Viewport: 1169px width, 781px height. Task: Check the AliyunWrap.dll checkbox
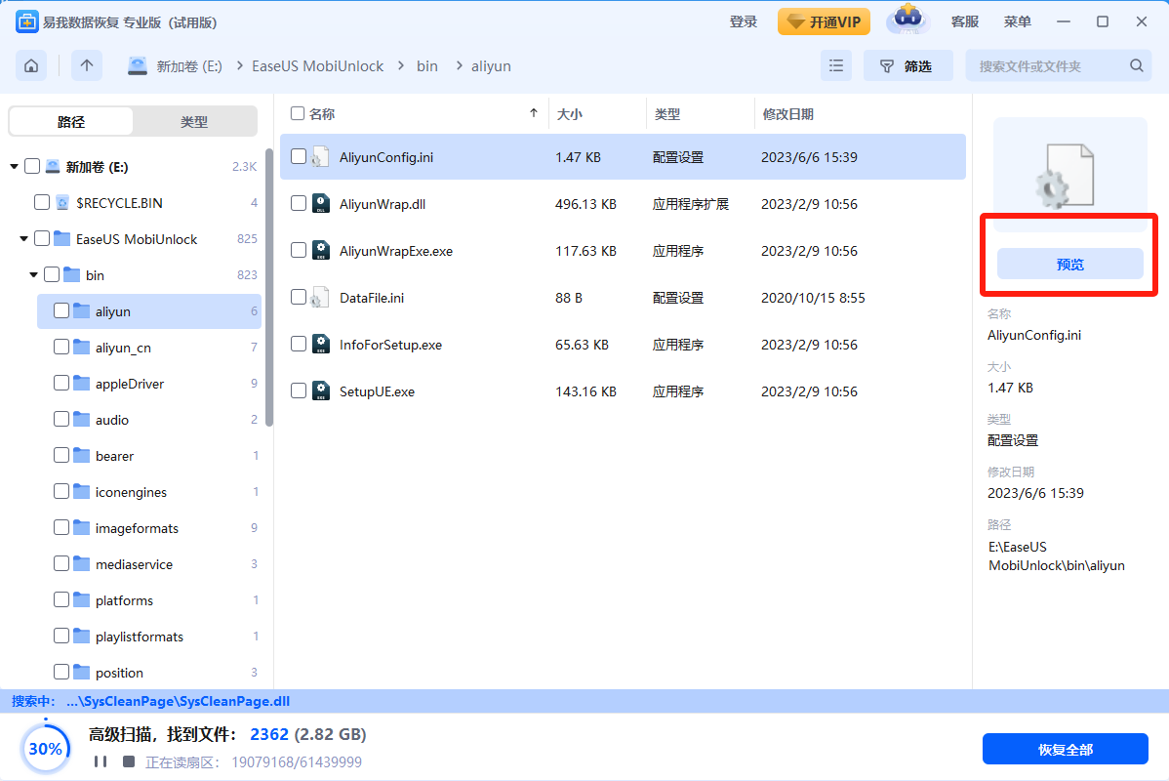pyautogui.click(x=299, y=204)
